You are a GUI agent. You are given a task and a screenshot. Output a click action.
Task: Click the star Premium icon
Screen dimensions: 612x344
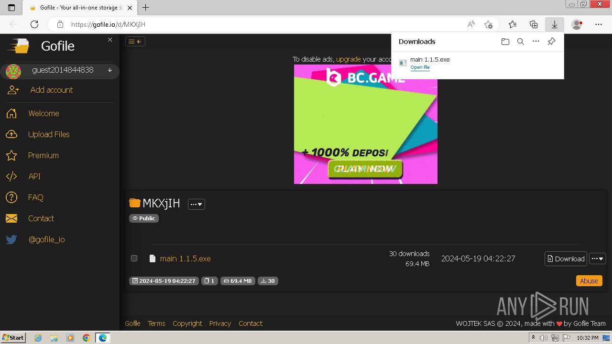(11, 155)
